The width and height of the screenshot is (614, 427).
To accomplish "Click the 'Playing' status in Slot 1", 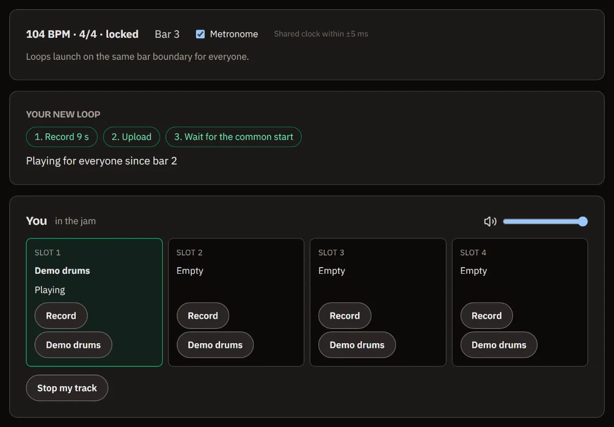I will [x=50, y=290].
